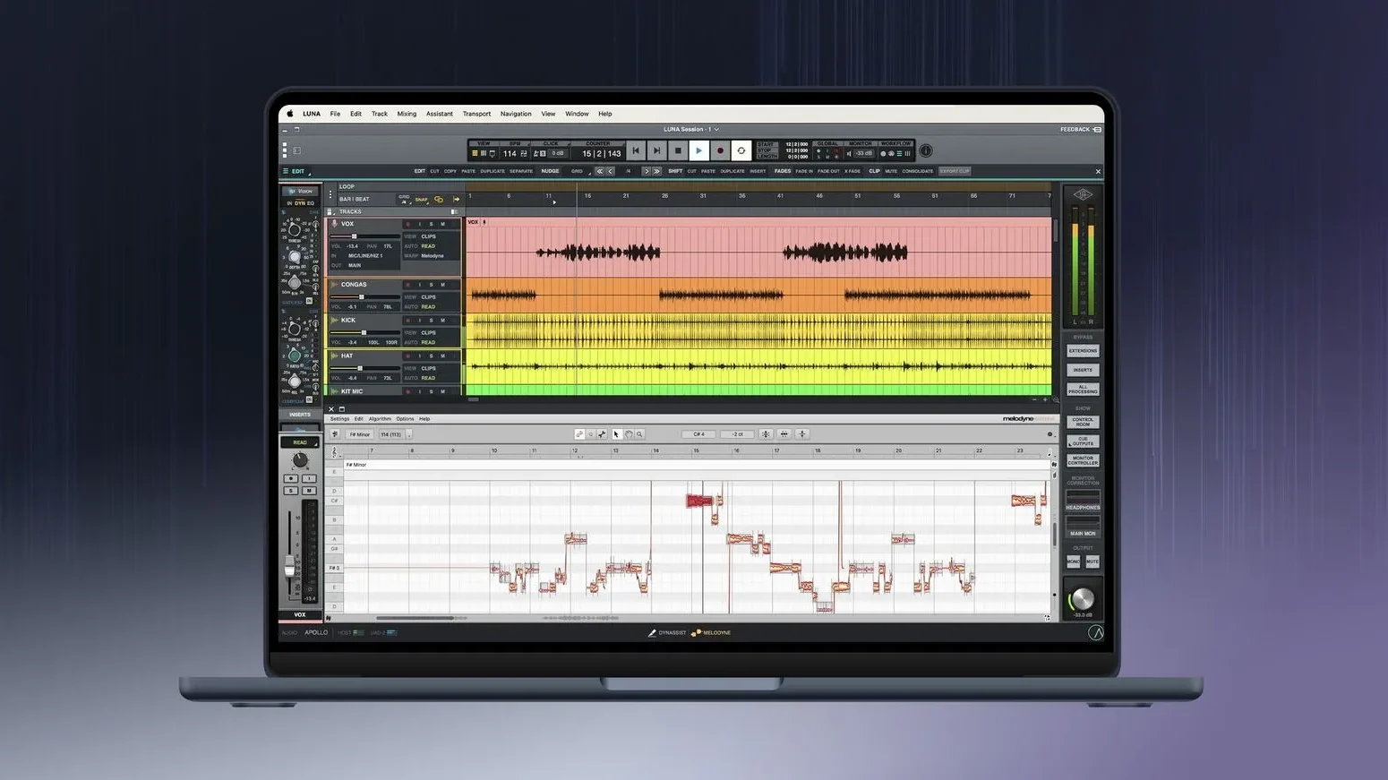Image resolution: width=1388 pixels, height=780 pixels.
Task: Open Melodyne's Algorithm menu
Action: pyautogui.click(x=380, y=419)
